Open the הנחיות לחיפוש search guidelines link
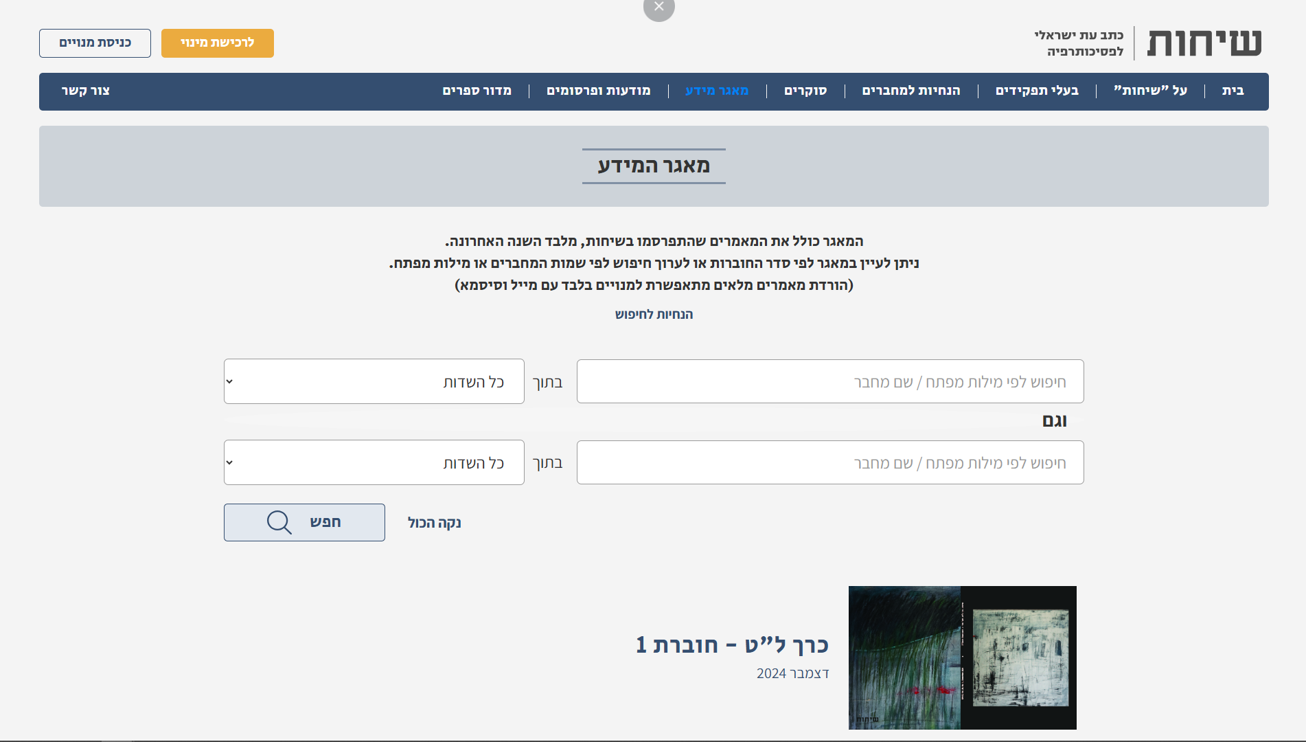 coord(654,314)
